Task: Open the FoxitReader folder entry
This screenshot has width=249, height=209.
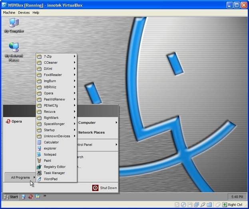Action: pyautogui.click(x=56, y=75)
